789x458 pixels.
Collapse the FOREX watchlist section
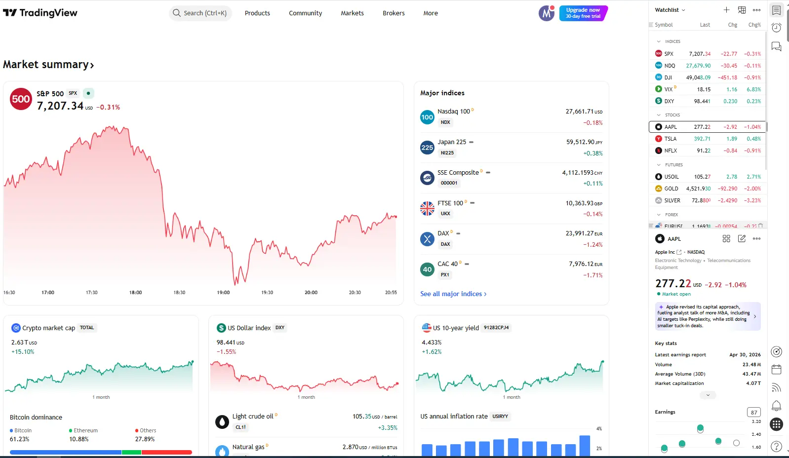659,215
